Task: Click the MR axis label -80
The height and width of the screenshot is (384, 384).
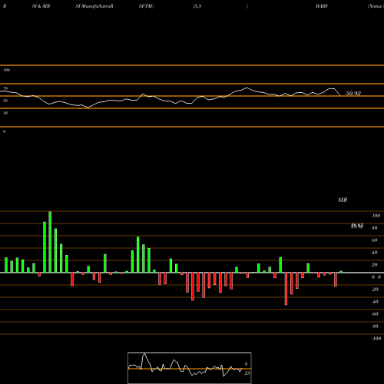Action: coord(375,326)
